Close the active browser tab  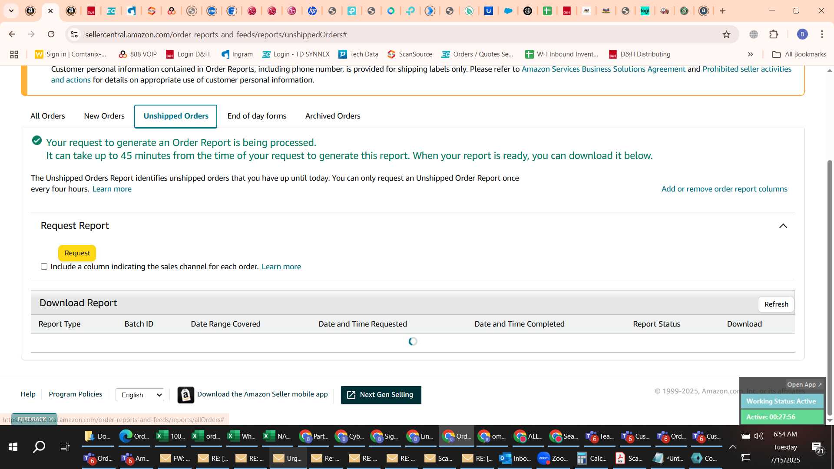pos(50,11)
